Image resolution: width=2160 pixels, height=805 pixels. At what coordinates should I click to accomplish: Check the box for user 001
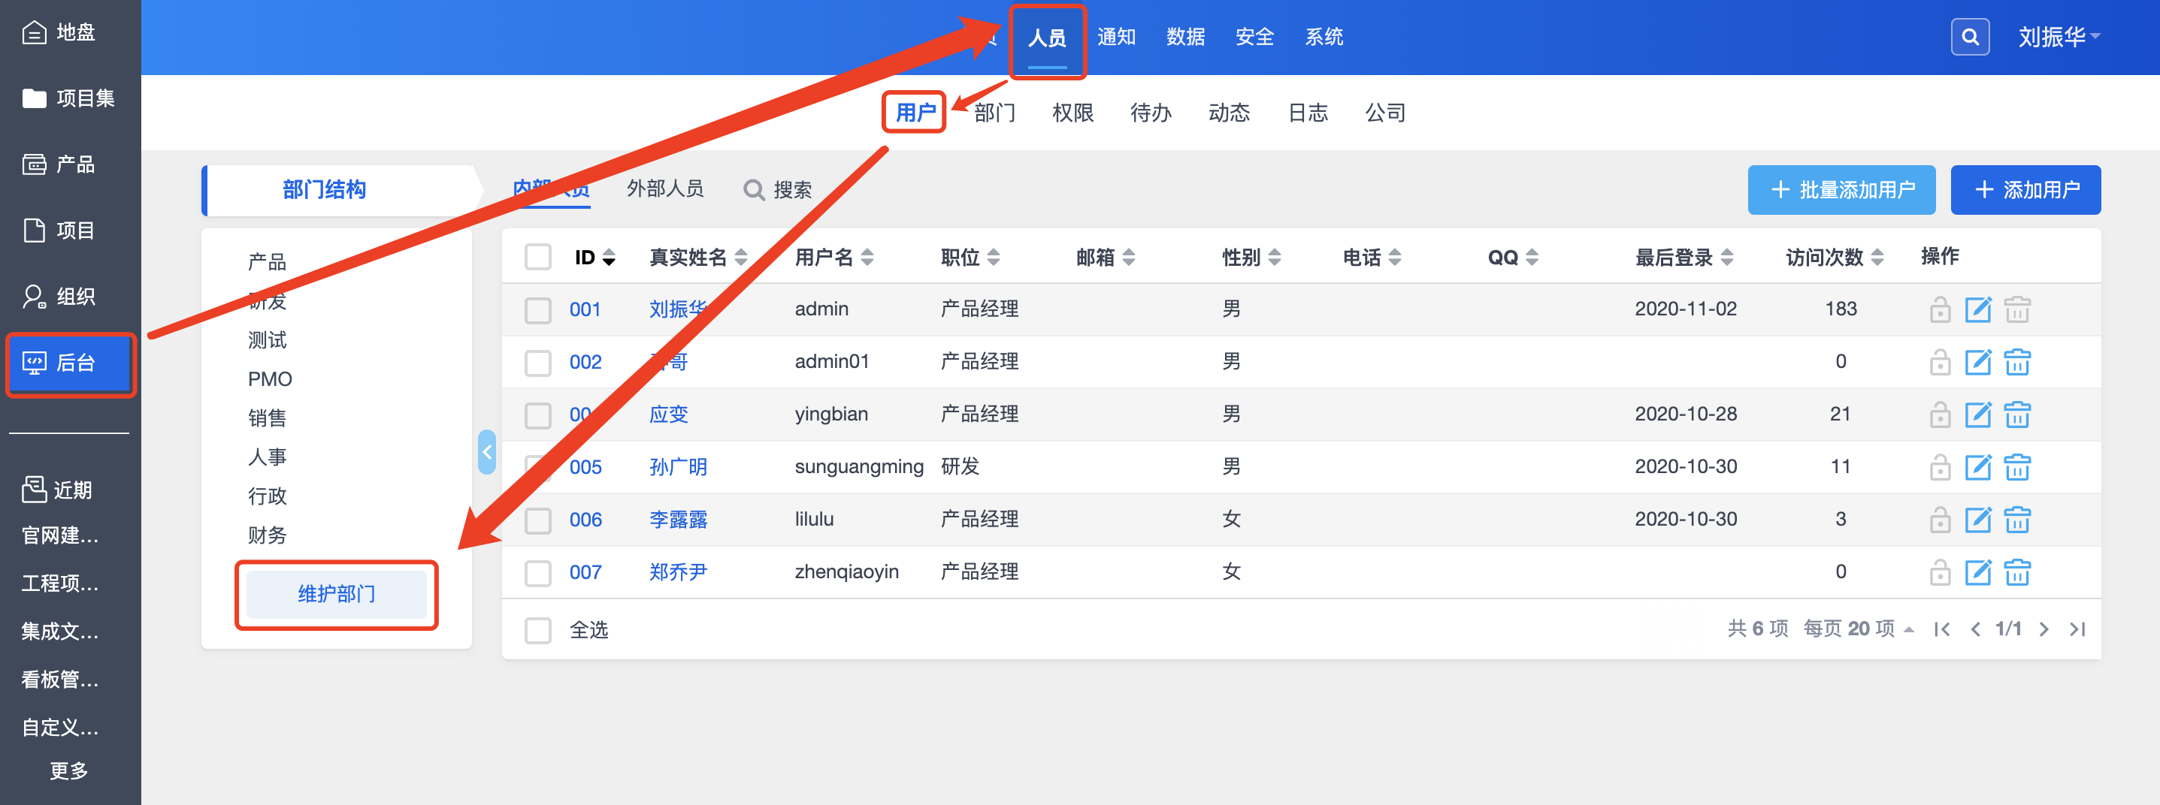(x=537, y=310)
